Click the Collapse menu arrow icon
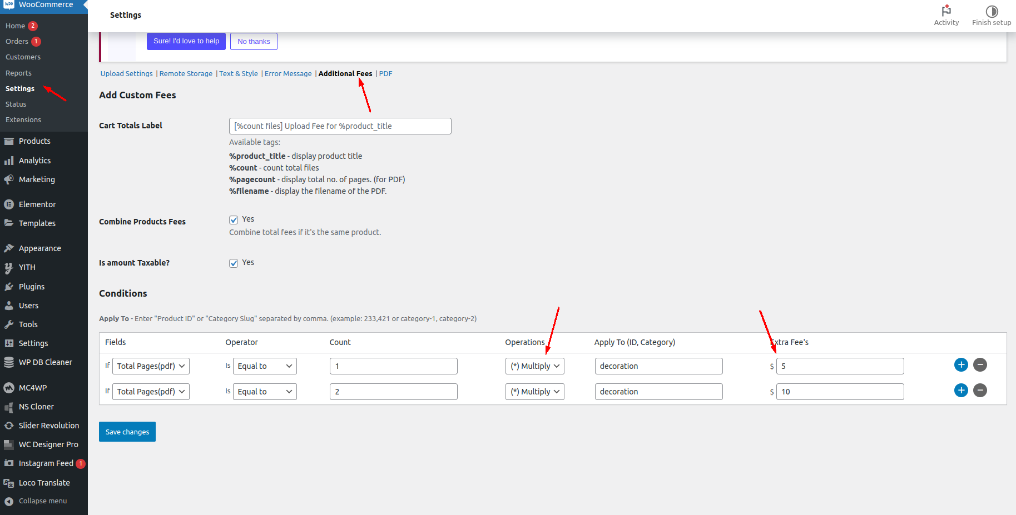1016x515 pixels. coord(9,502)
